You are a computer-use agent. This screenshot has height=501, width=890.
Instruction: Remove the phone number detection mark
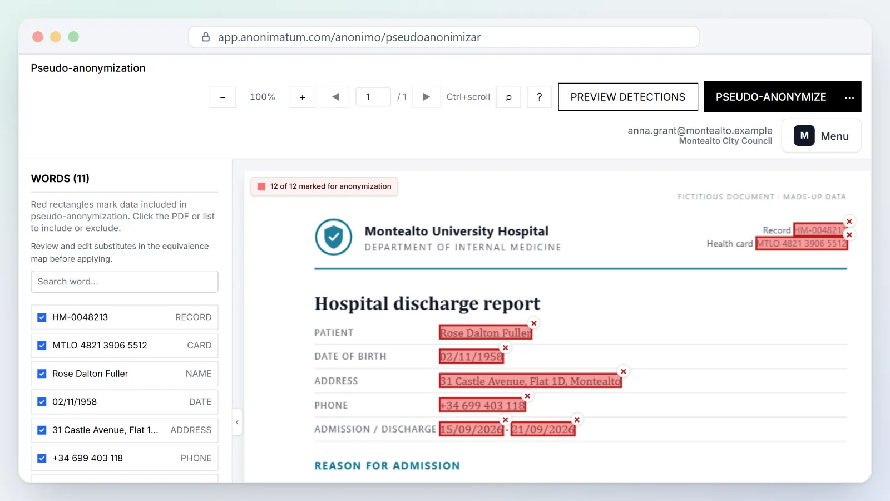(x=527, y=396)
